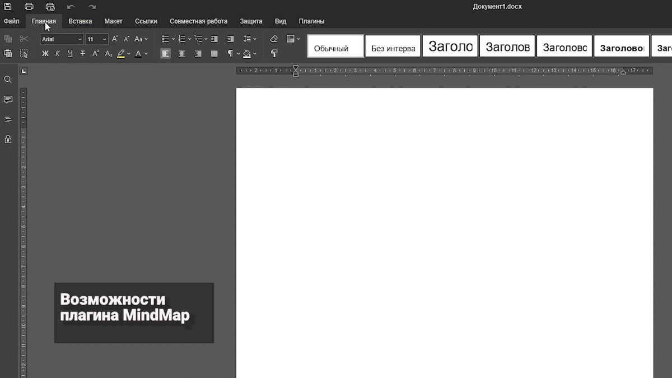Switch to the Макет tab
672x378 pixels.
(x=113, y=21)
